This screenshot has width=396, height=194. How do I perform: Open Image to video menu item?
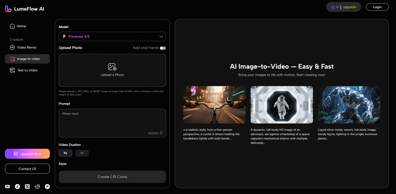[27, 59]
